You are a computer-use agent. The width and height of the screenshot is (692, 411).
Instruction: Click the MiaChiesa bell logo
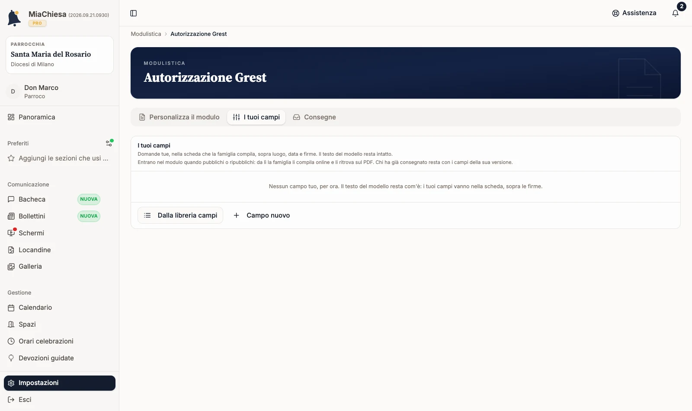[14, 18]
